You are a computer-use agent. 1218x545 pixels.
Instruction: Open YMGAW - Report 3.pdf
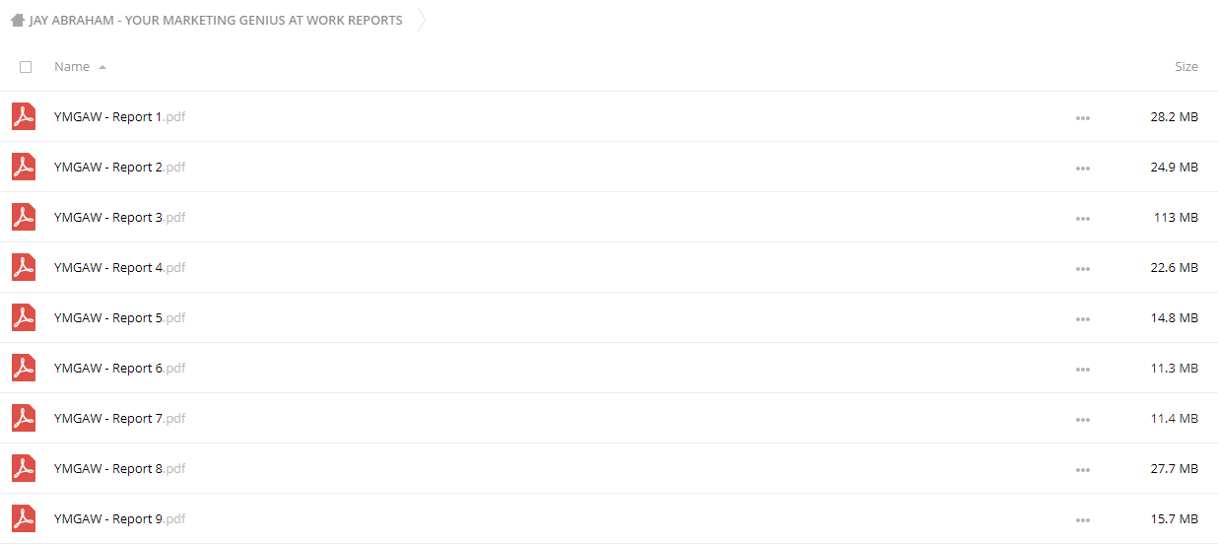(x=119, y=217)
